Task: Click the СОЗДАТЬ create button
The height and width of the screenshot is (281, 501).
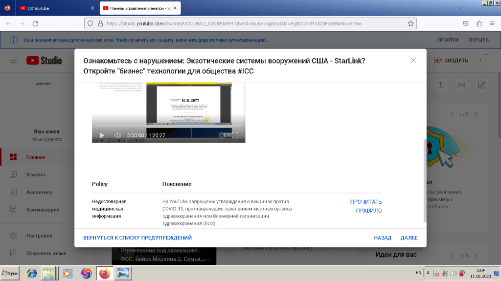Action: 451,61
